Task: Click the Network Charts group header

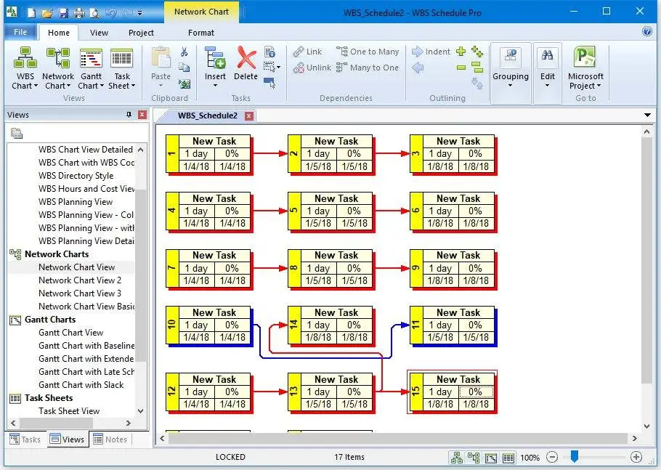Action: pyautogui.click(x=57, y=254)
